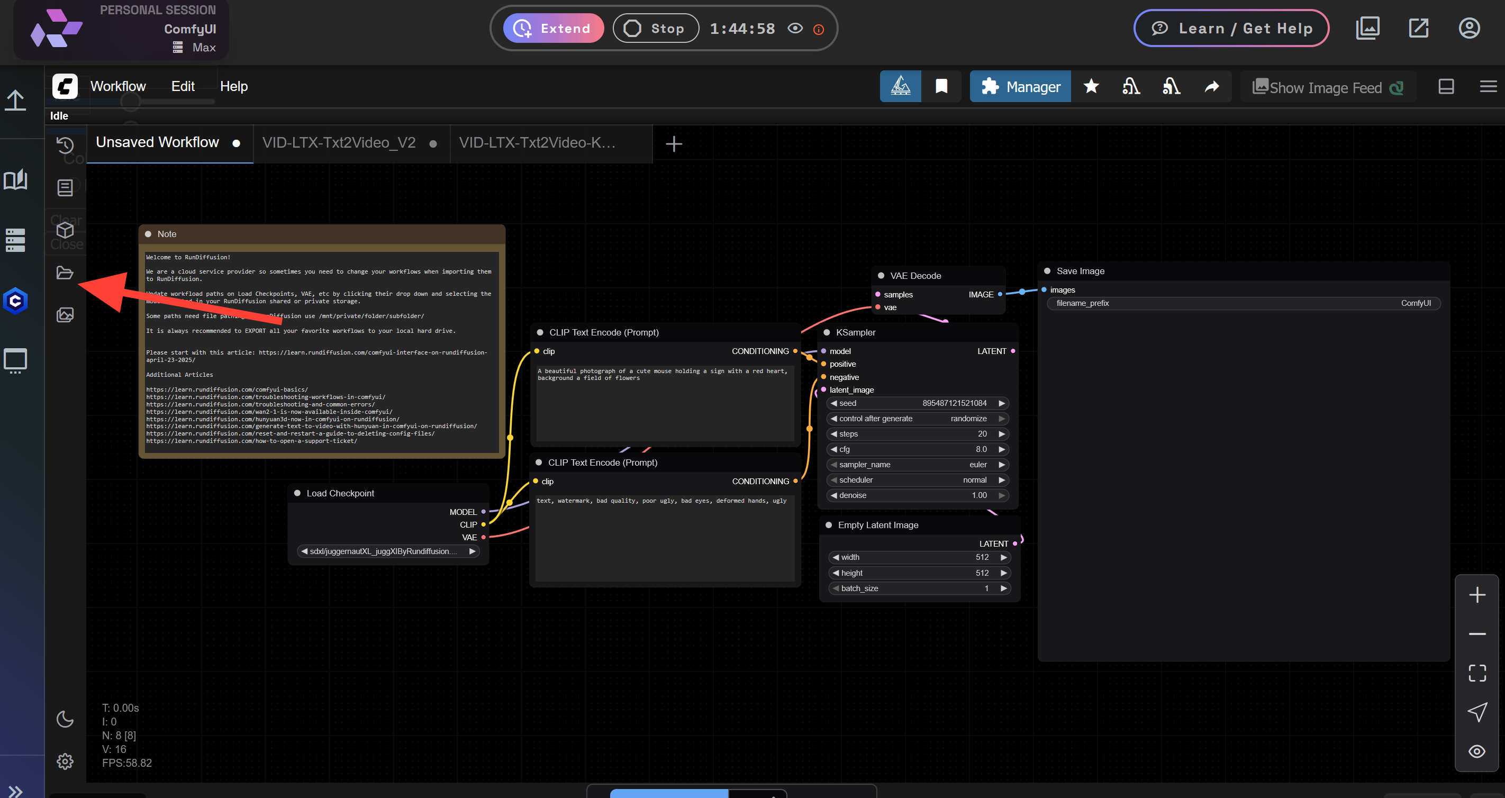Screen dimensions: 1505x798
Task: Click the eye icon in the right toolbar
Action: (1477, 751)
